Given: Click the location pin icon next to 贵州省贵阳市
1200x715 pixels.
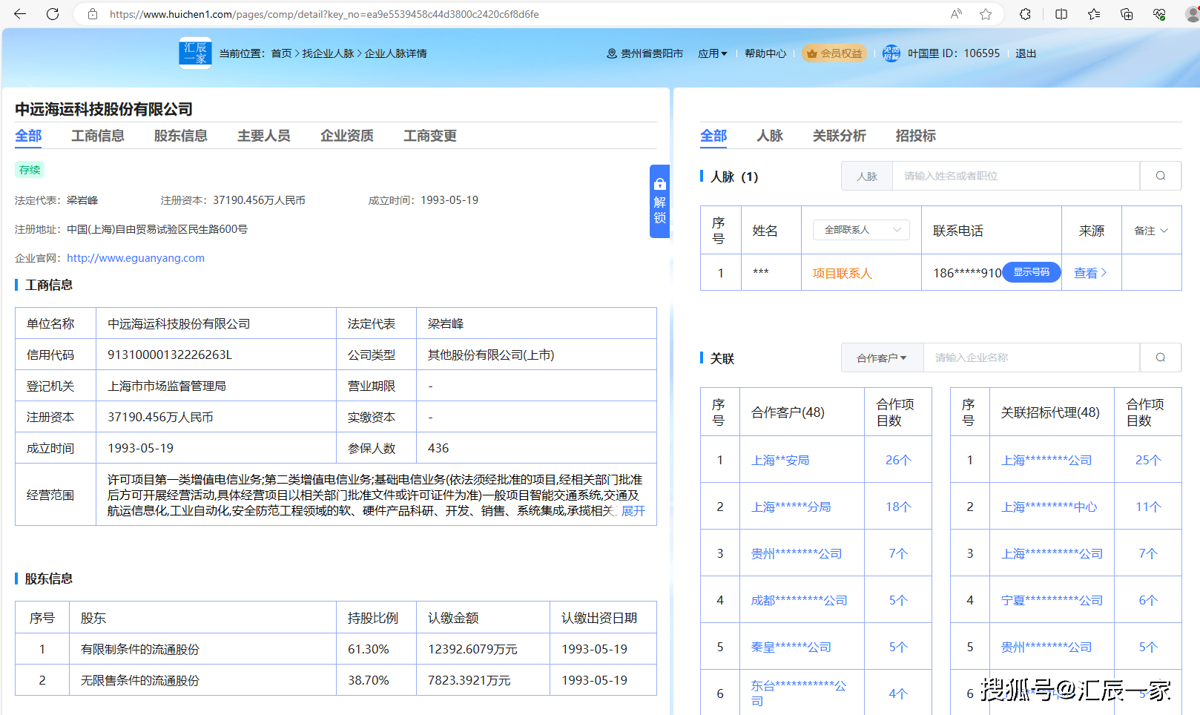Looking at the screenshot, I should coord(612,53).
